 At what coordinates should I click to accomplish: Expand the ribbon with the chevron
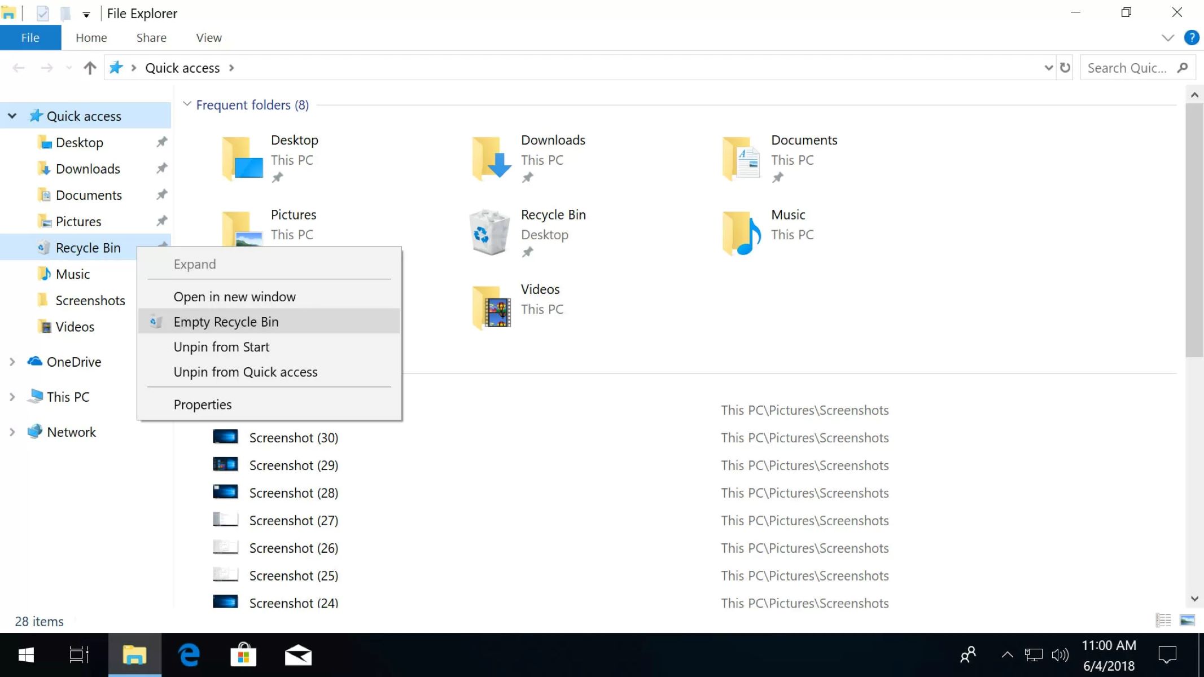click(1168, 38)
